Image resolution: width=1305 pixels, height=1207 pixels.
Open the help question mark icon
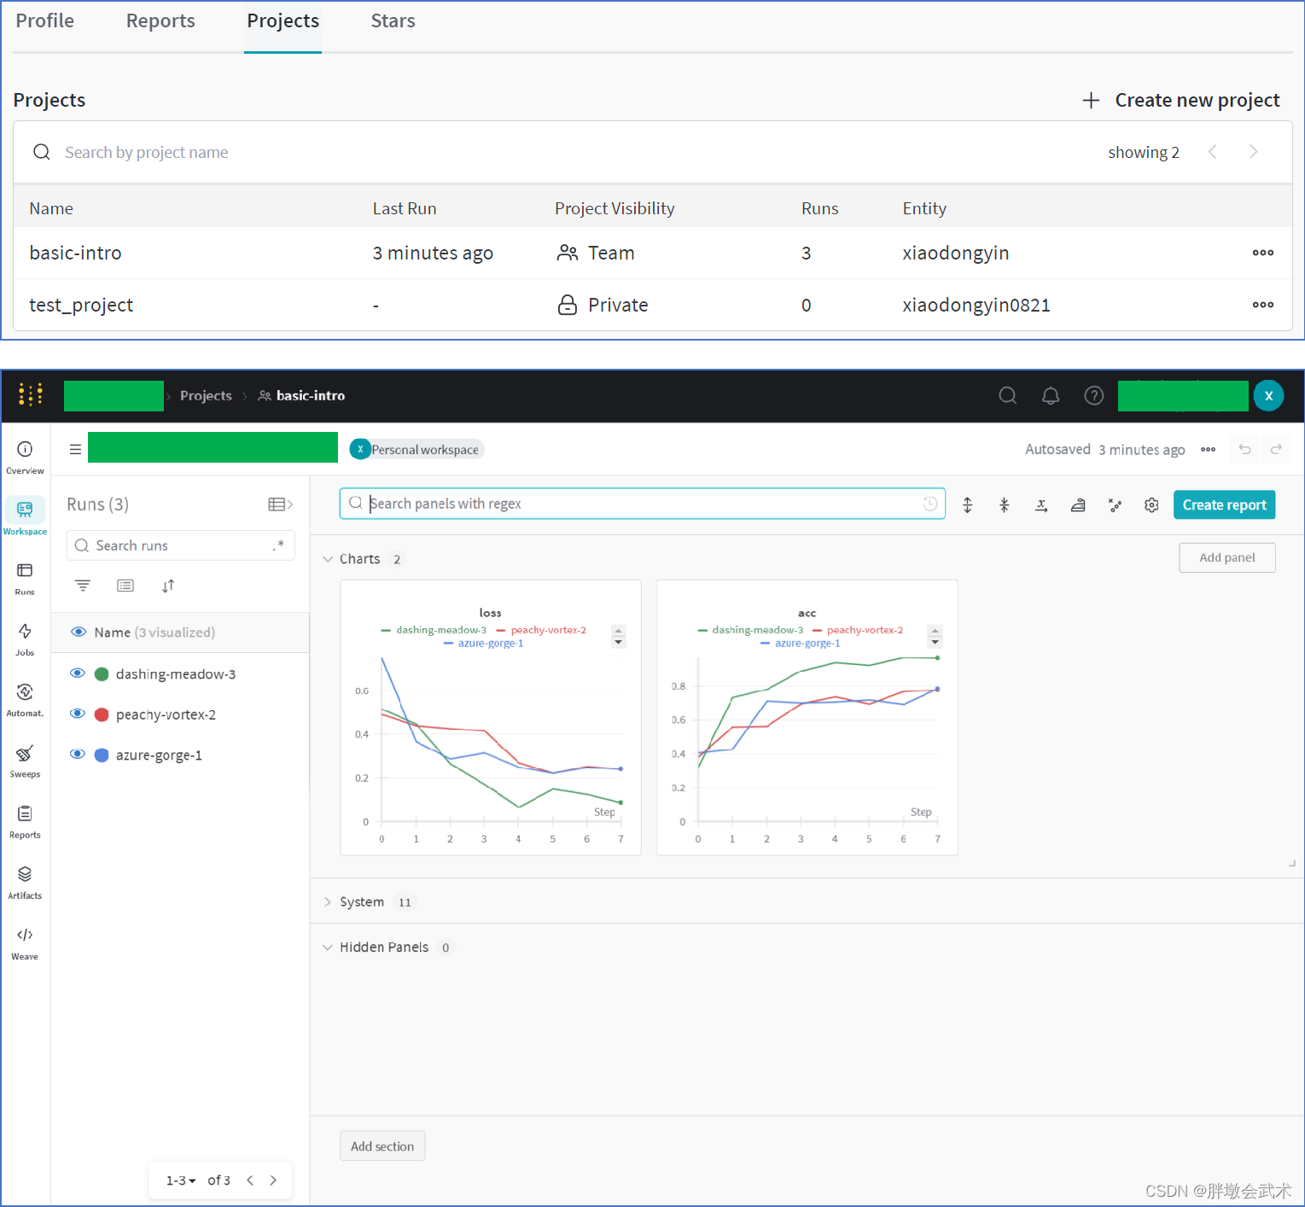pyautogui.click(x=1094, y=395)
